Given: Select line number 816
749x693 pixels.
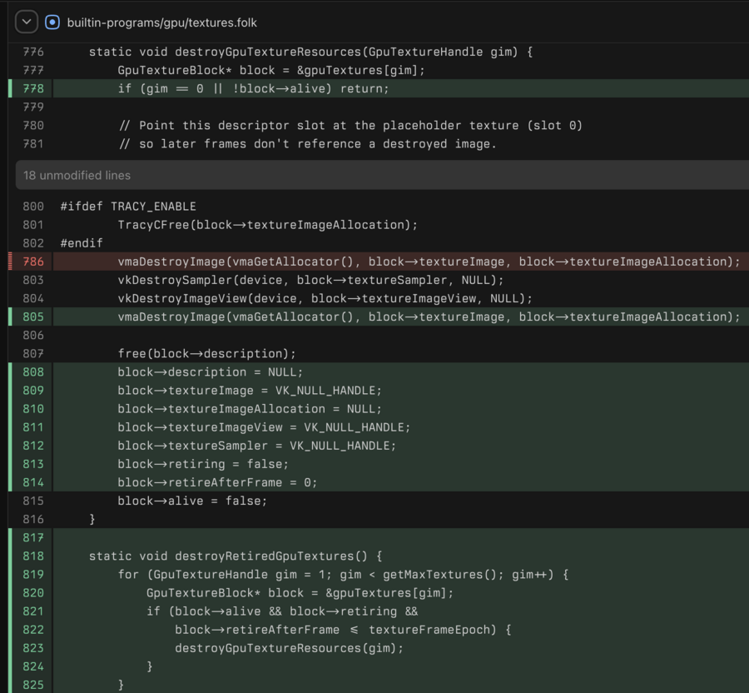Looking at the screenshot, I should [33, 519].
